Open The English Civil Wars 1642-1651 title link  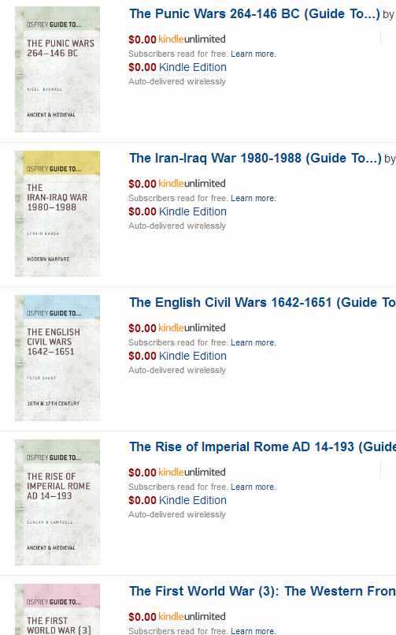click(263, 303)
